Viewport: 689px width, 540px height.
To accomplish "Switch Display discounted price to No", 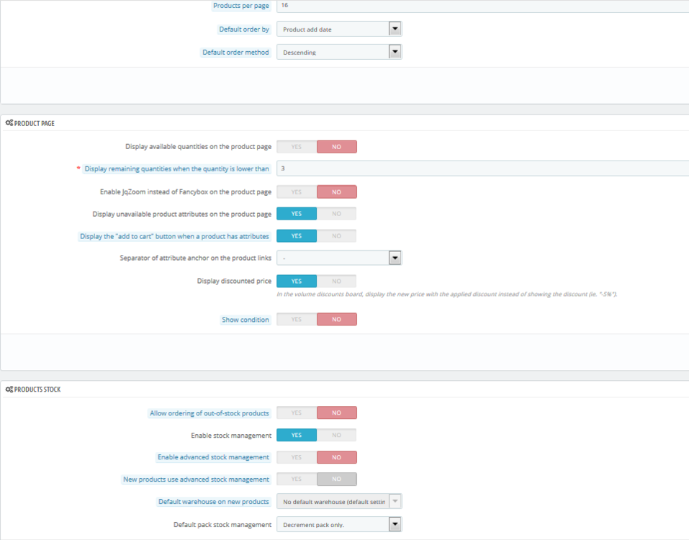I will 336,282.
